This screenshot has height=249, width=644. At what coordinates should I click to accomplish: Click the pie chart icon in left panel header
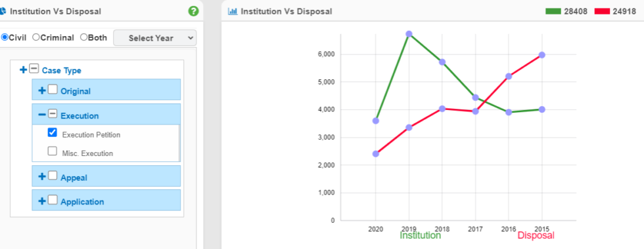pos(3,12)
